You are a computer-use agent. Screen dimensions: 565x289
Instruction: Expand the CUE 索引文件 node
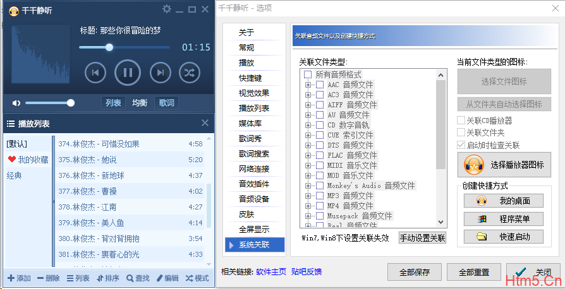(308, 135)
